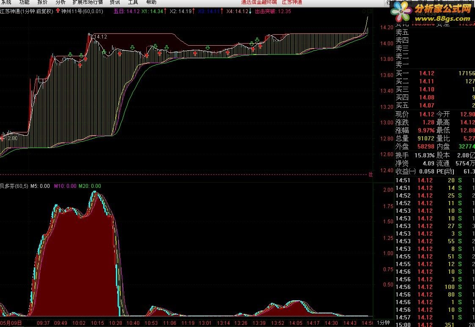
Task: Click the red arrow icon before 神州11号
Action: (58, 11)
